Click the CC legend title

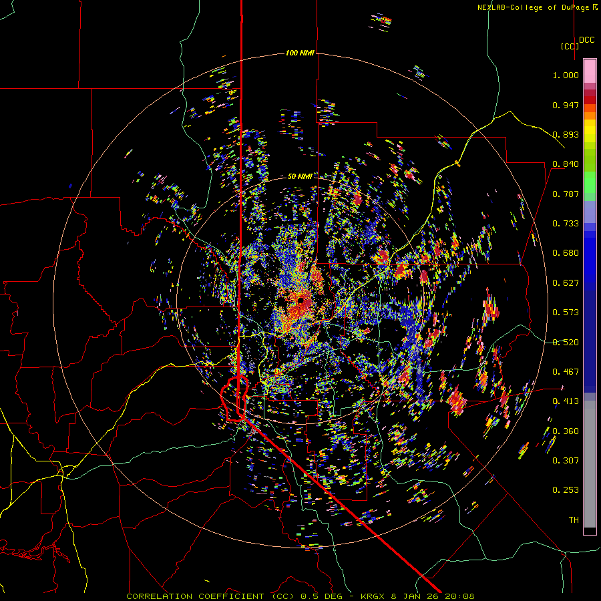[x=570, y=46]
